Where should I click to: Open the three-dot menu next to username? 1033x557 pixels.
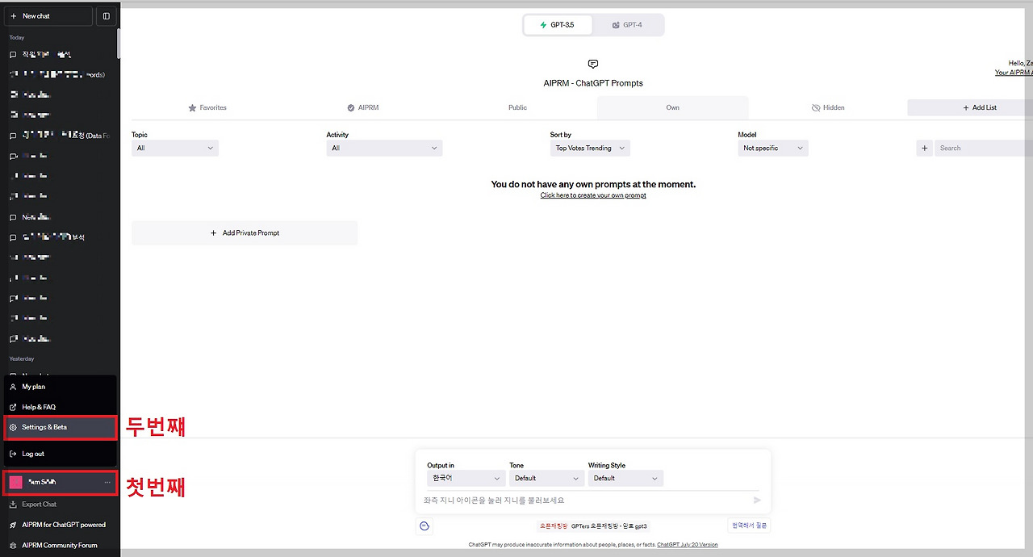[x=107, y=483]
